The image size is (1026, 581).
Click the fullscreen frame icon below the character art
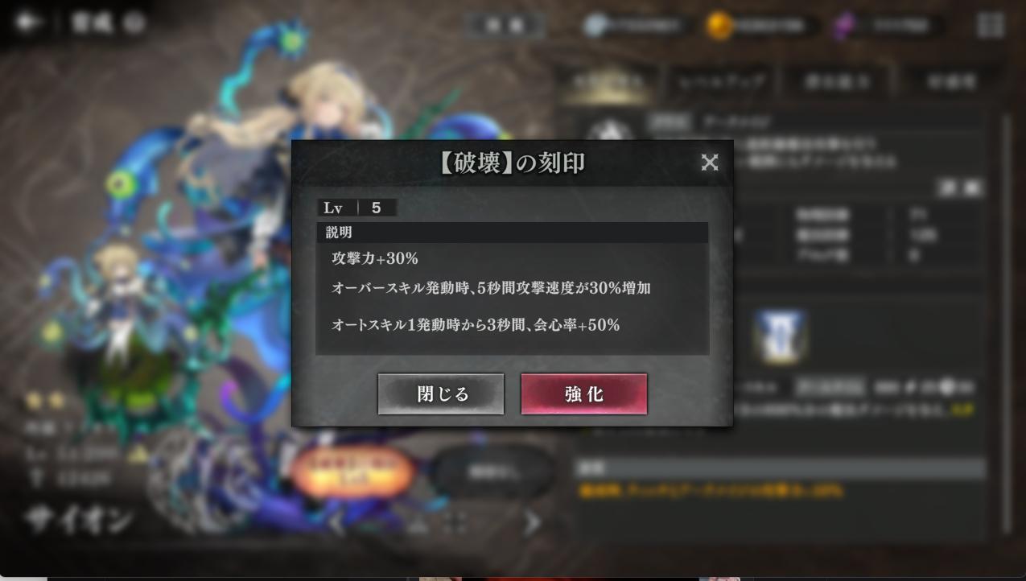point(455,523)
